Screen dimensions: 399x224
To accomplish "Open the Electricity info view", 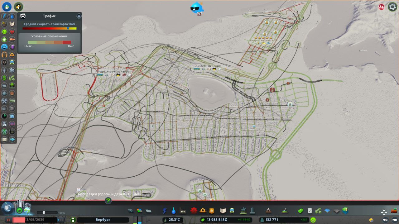I will [4, 16].
